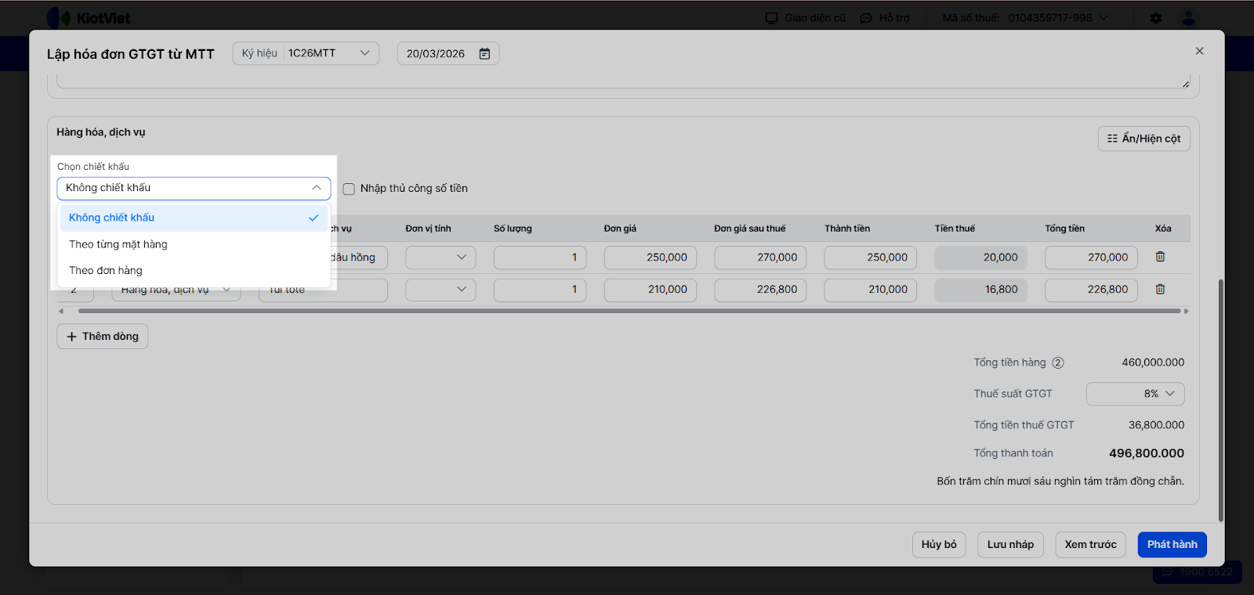Delete the second product row
This screenshot has width=1254, height=595.
click(1160, 289)
